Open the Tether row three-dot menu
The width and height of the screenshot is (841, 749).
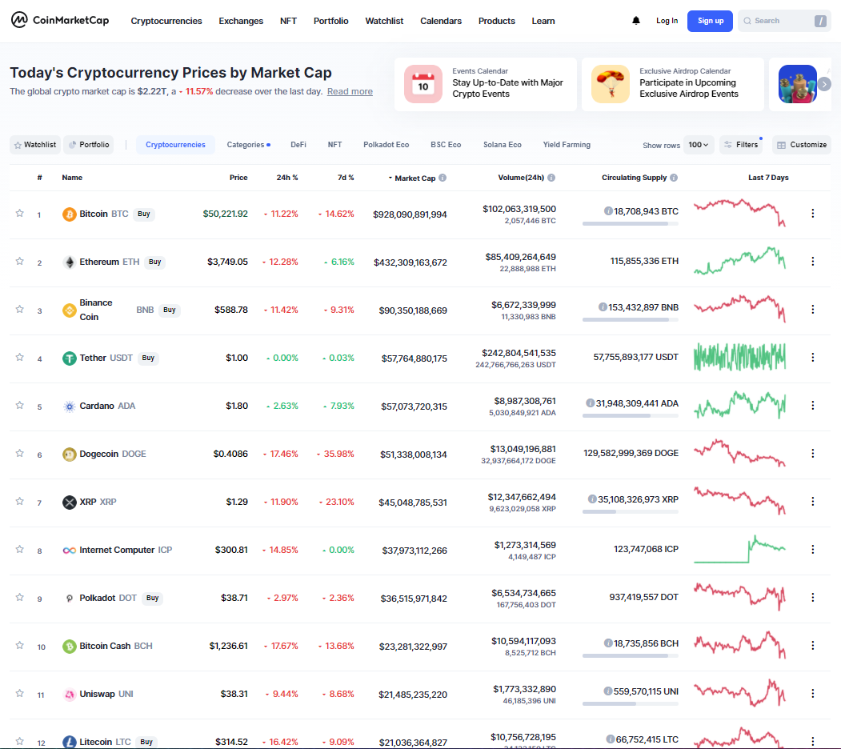point(812,358)
